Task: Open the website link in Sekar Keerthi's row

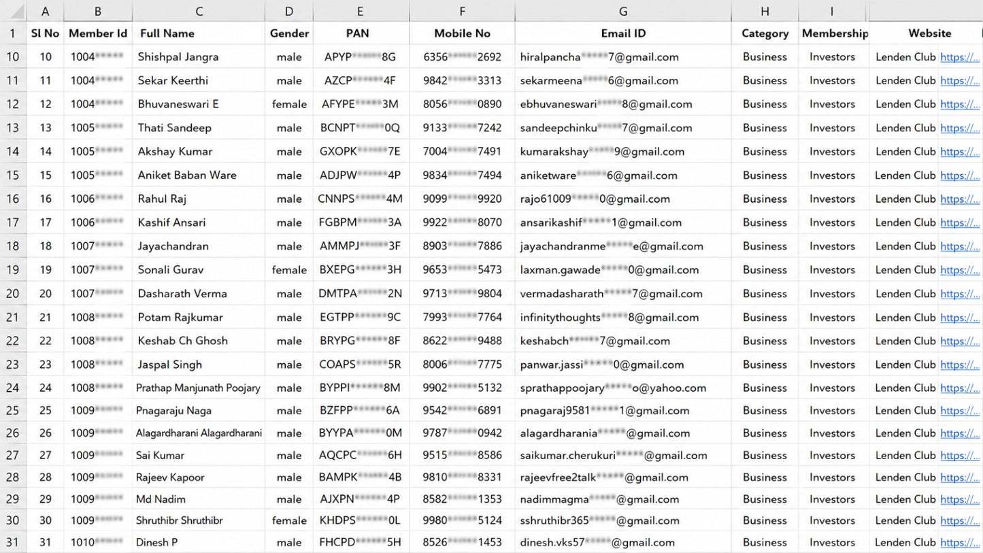Action: tap(960, 81)
